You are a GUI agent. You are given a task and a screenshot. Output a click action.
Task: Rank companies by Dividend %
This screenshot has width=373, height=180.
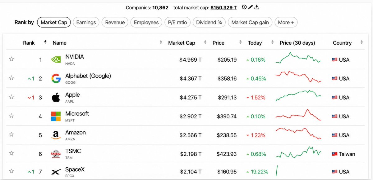coord(209,22)
